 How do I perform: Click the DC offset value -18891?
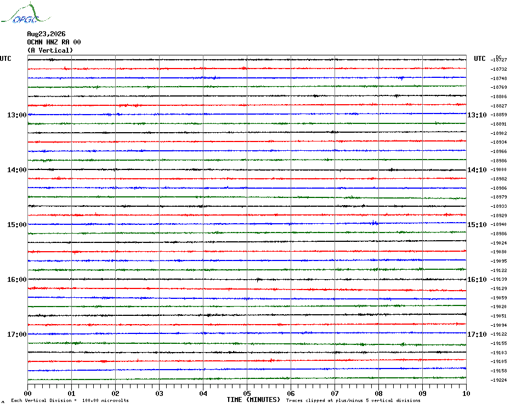pos(498,124)
